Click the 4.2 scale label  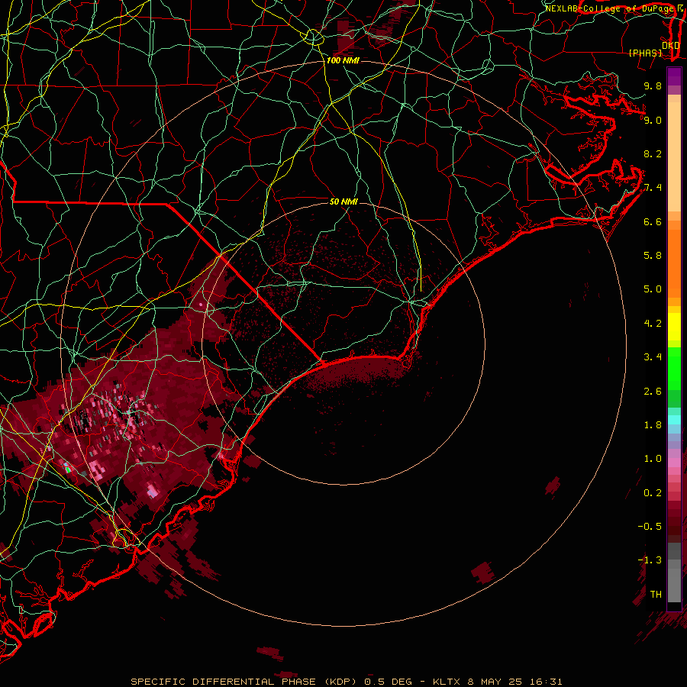(x=653, y=324)
